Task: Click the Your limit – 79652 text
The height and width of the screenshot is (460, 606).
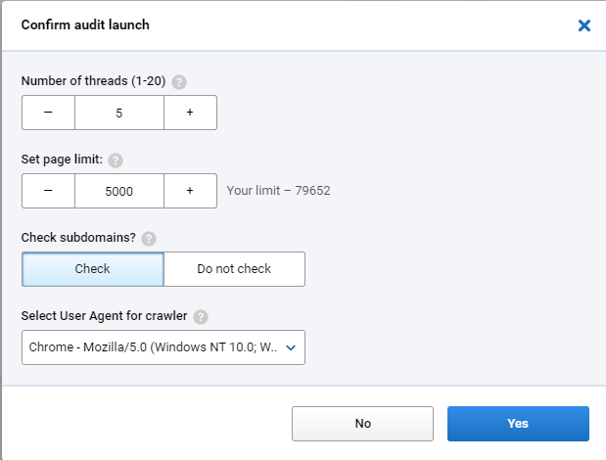Action: pyautogui.click(x=279, y=191)
